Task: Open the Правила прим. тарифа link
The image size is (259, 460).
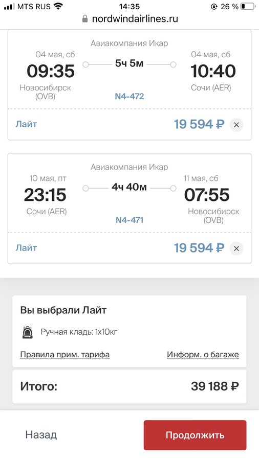Action: coord(65,354)
